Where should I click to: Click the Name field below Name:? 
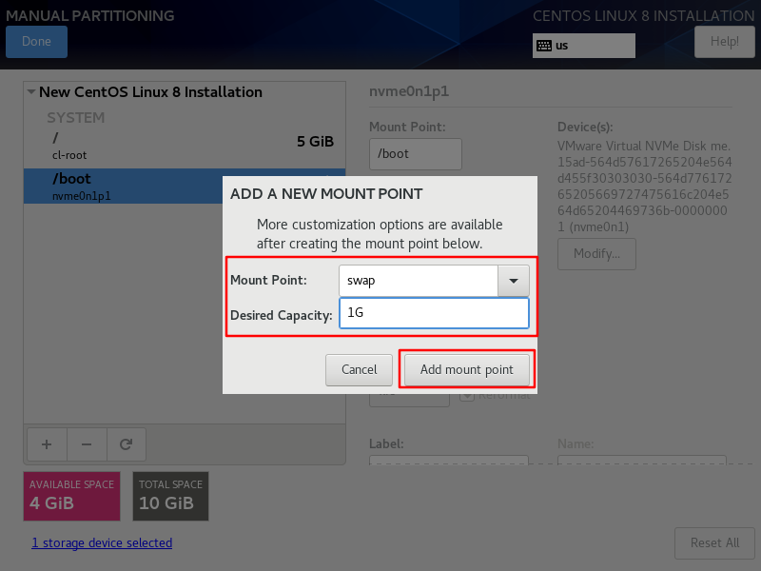[x=641, y=460]
